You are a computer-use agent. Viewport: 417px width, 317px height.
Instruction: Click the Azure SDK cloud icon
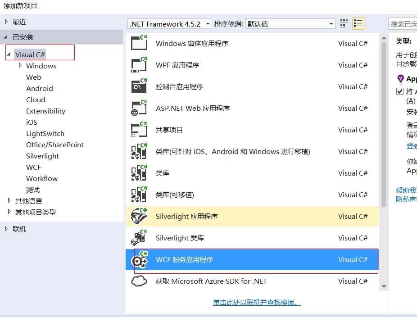(x=139, y=281)
